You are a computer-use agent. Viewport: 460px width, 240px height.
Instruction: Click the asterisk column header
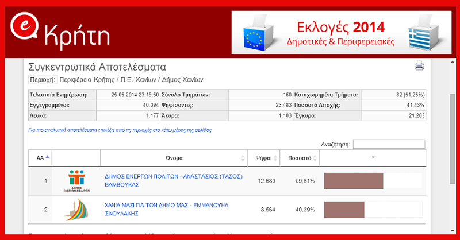pos(373,157)
